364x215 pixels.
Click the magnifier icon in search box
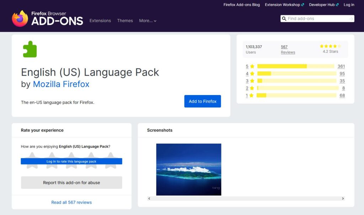click(284, 18)
